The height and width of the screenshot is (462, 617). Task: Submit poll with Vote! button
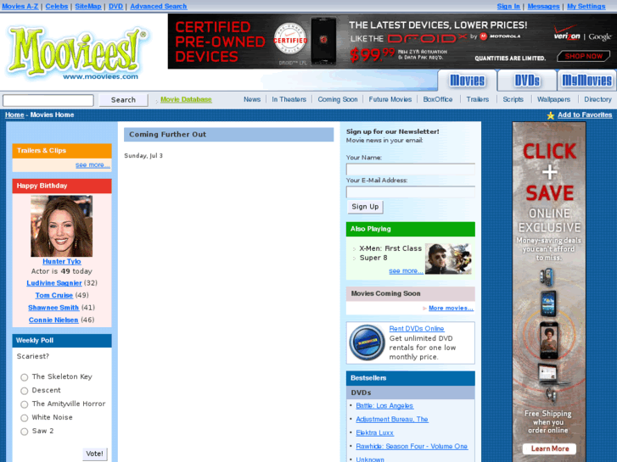[94, 454]
